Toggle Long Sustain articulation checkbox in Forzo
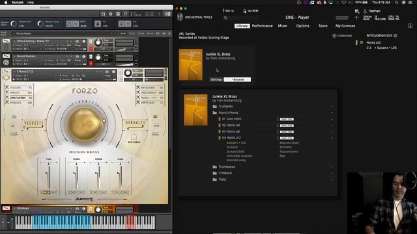The width and height of the screenshot is (417, 234). (7, 97)
